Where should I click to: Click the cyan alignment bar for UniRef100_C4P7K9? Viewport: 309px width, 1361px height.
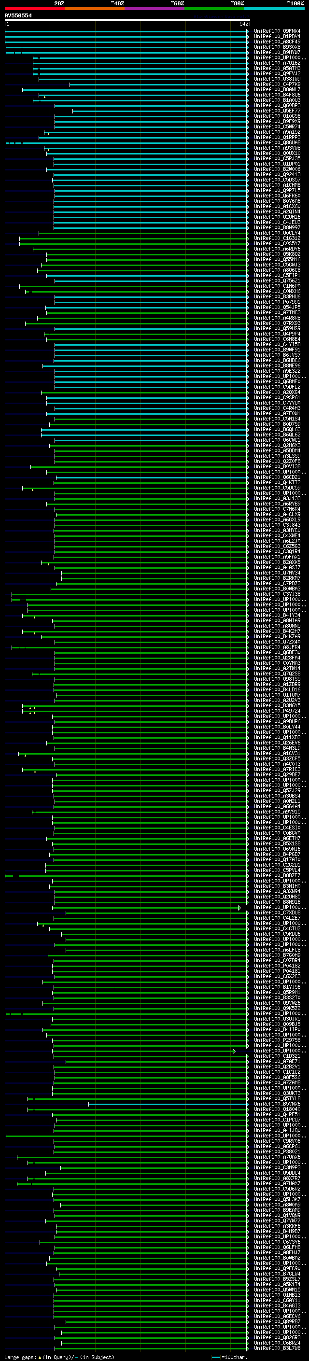(158, 84)
